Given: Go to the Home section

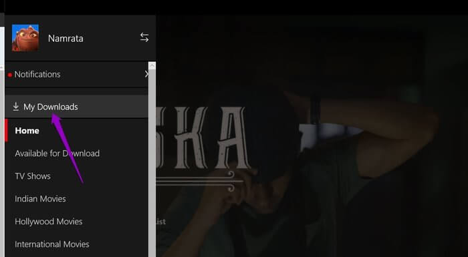Looking at the screenshot, I should (27, 131).
